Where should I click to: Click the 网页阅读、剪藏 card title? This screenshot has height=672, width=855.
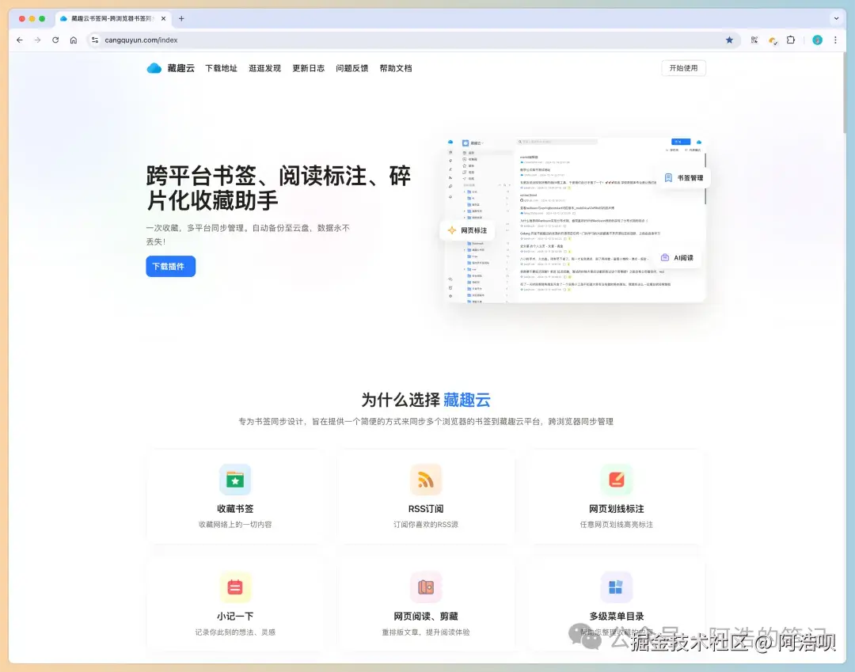[x=426, y=616]
